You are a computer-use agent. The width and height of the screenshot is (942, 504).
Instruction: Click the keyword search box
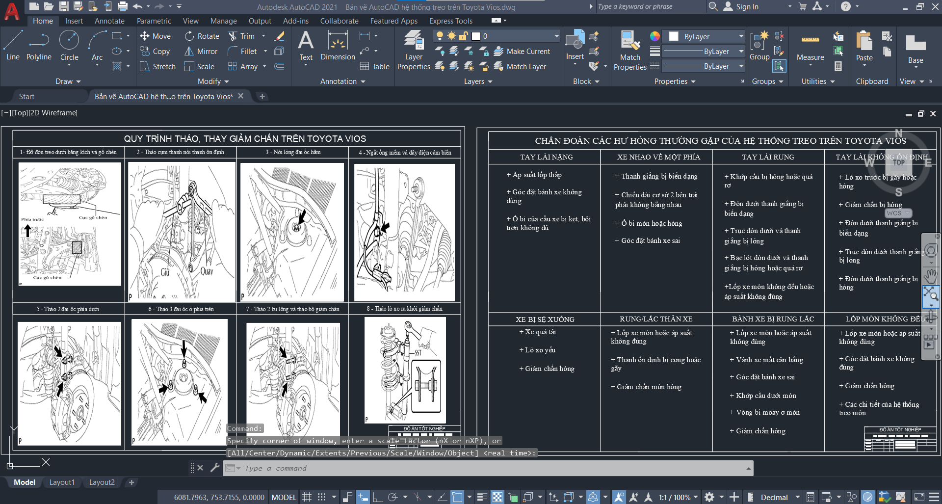pos(650,6)
